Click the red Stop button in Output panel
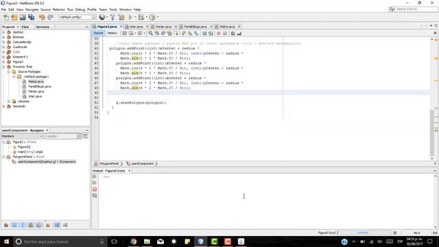The height and width of the screenshot is (247, 439). [95, 189]
